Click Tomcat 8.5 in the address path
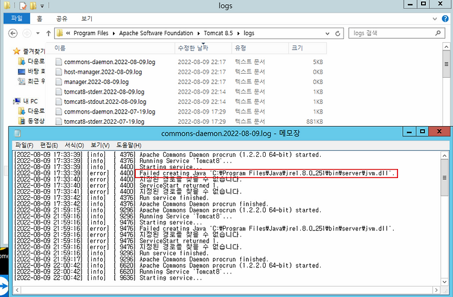The height and width of the screenshot is (297, 453). click(x=218, y=33)
